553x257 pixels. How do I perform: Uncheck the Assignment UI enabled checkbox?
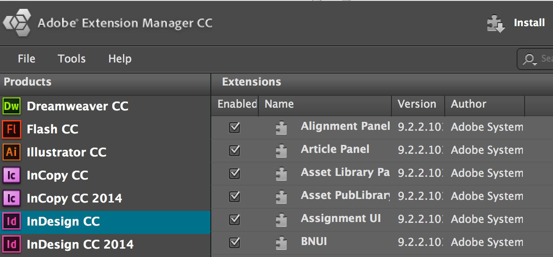point(234,220)
